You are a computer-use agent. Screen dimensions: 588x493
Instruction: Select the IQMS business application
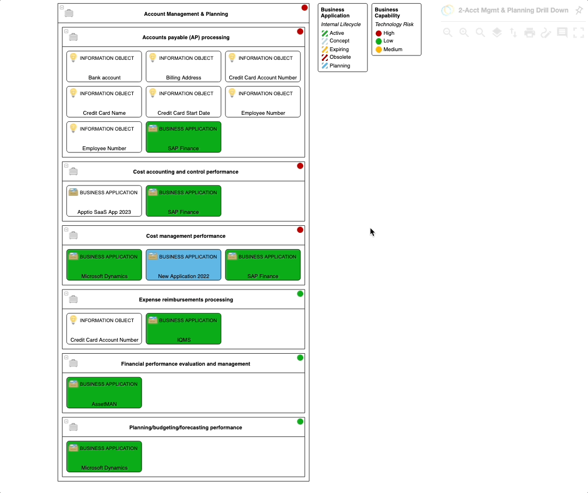(183, 329)
